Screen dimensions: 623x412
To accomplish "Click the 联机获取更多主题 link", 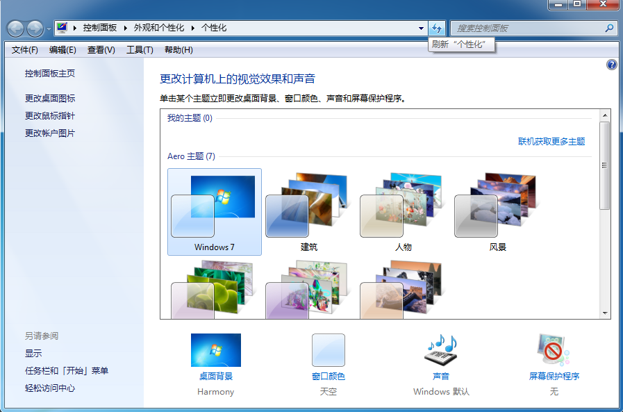I will 551,142.
